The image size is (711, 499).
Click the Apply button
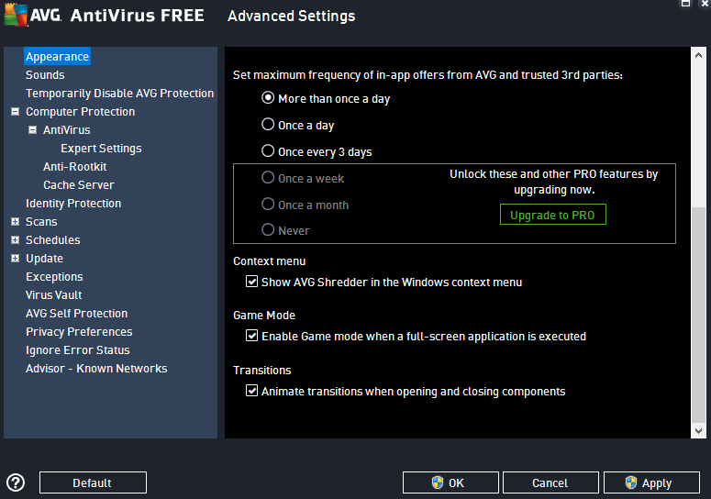point(651,482)
